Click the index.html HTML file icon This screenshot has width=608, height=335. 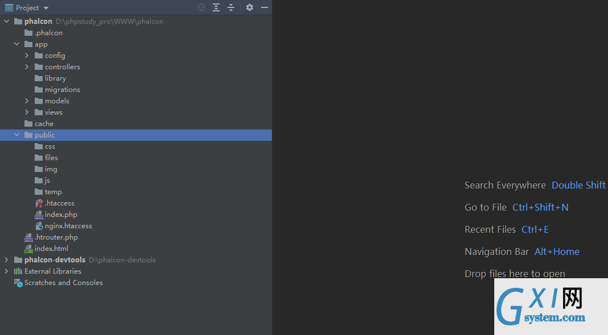[x=28, y=249]
